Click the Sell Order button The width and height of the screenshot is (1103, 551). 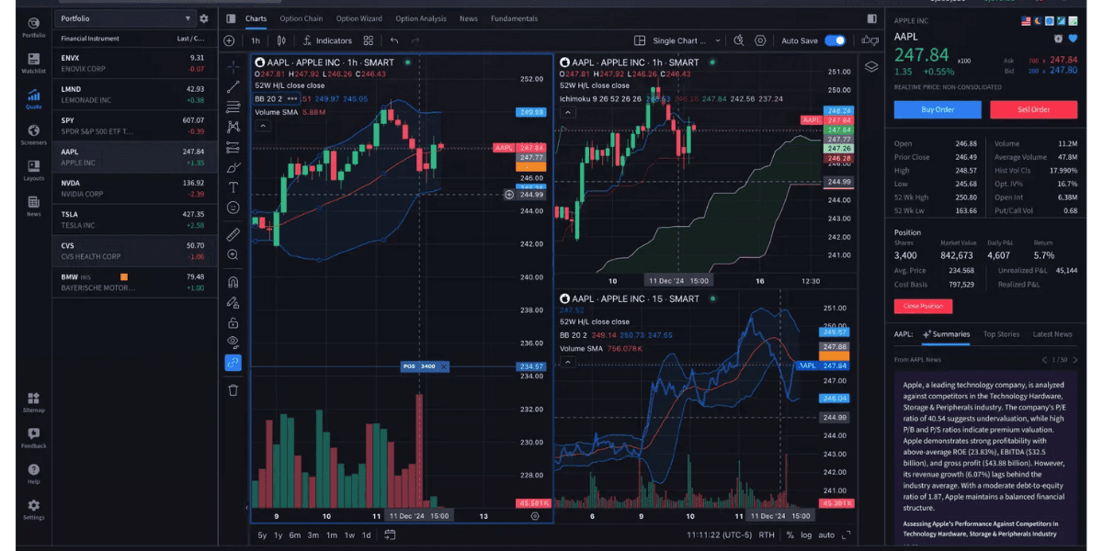[1033, 109]
